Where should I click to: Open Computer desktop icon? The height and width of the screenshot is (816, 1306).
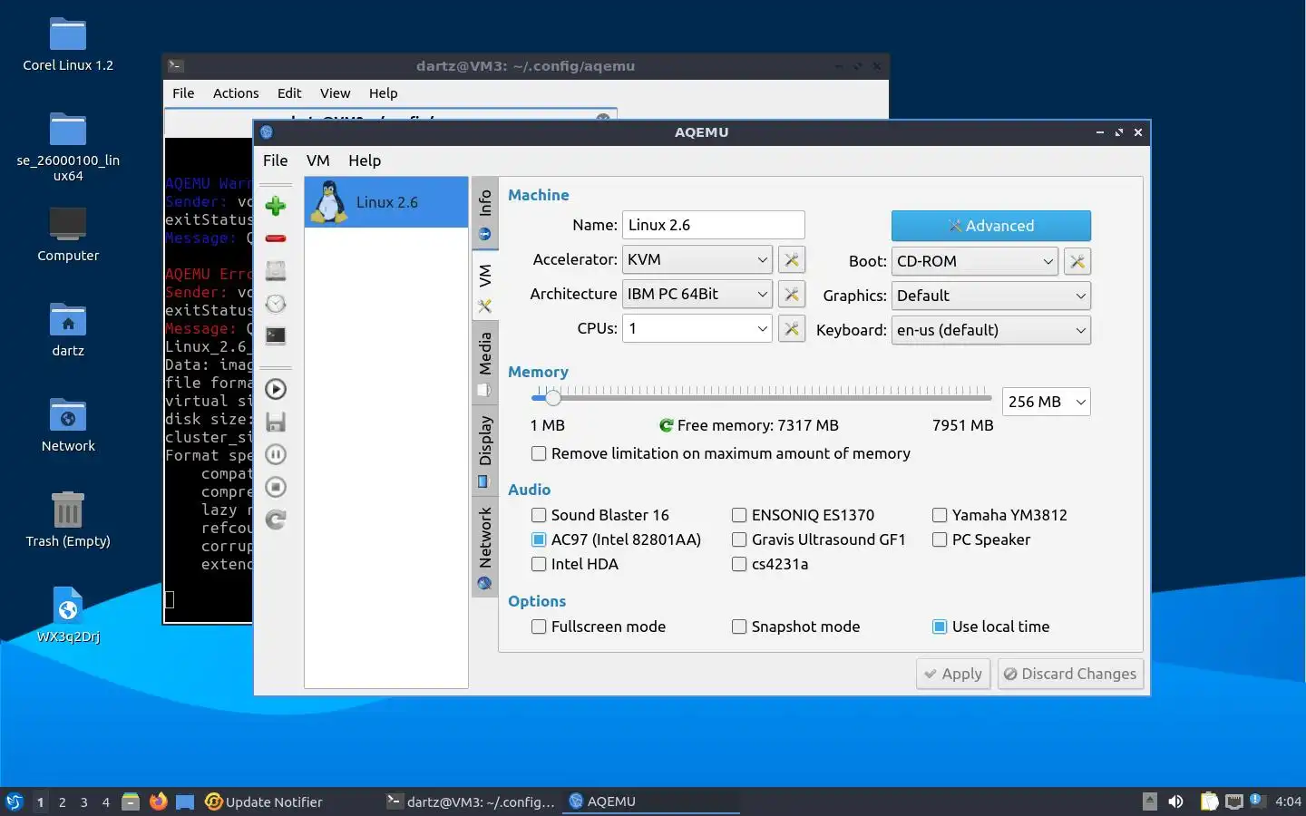68,234
